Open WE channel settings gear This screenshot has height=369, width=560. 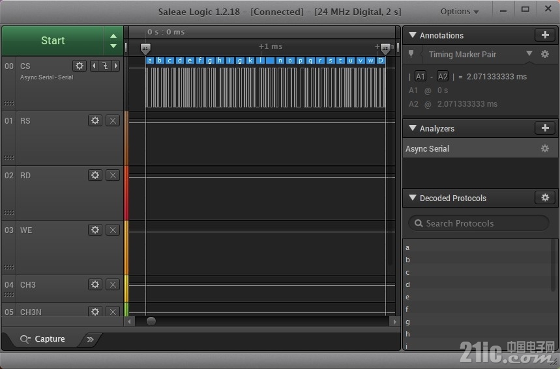pyautogui.click(x=95, y=230)
